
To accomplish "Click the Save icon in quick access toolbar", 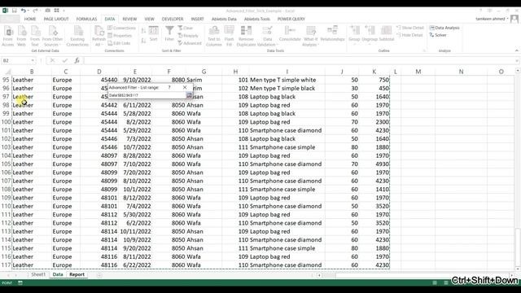I will (x=15, y=11).
